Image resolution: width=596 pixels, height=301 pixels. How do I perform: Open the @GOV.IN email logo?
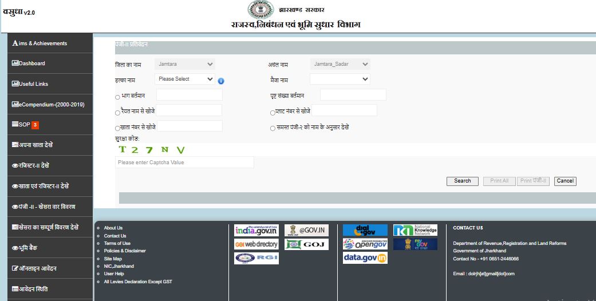306,230
